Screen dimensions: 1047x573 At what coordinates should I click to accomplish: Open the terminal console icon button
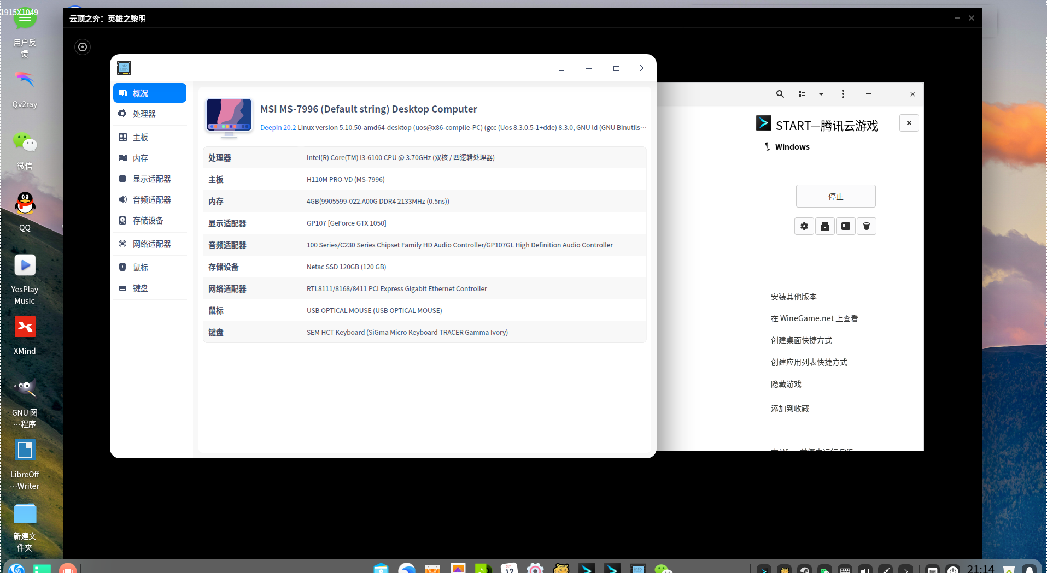pos(846,226)
